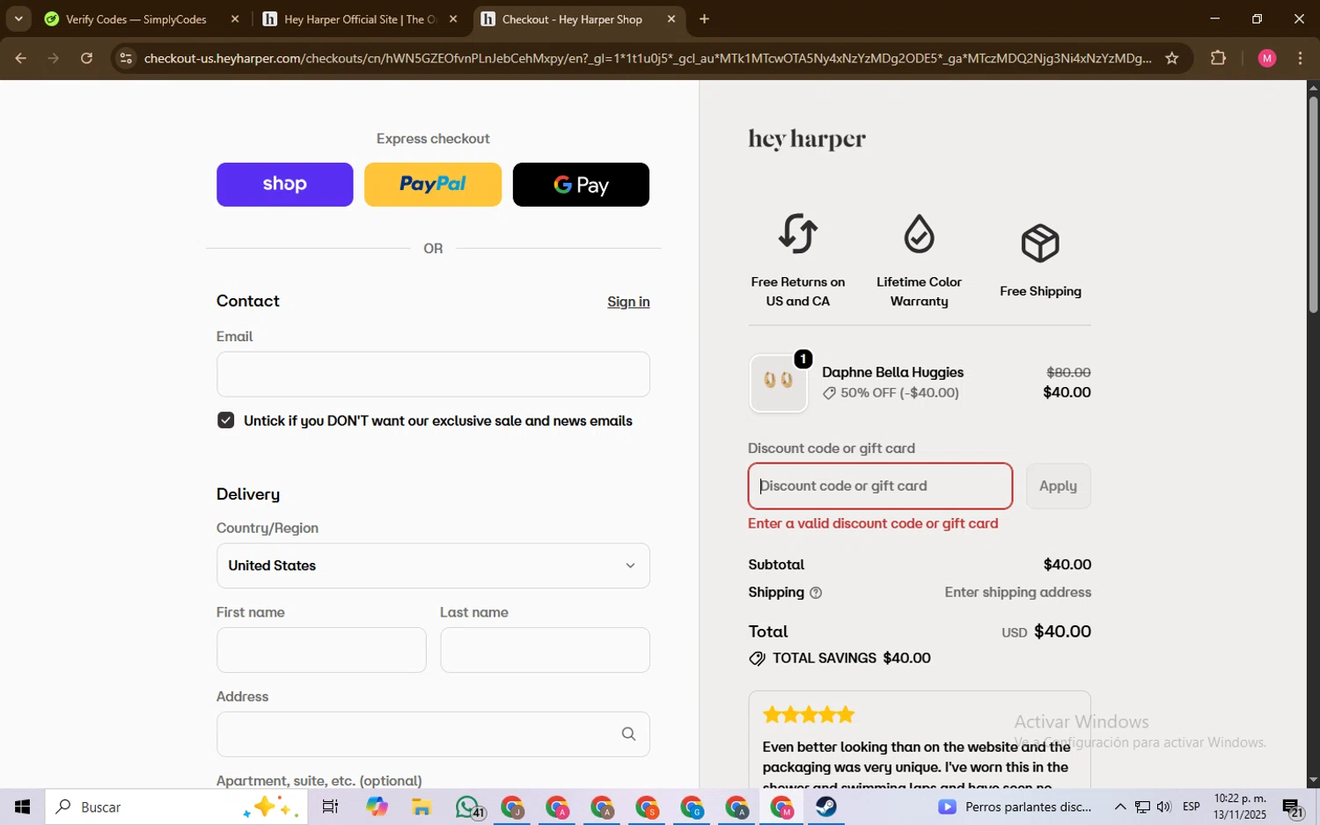
Task: Click the address search magnifier icon
Action: [x=628, y=734]
